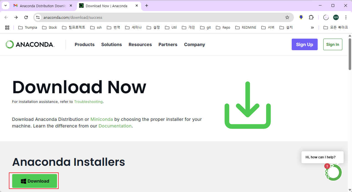Expand hidden bookmarks with double chevron

click(x=312, y=27)
